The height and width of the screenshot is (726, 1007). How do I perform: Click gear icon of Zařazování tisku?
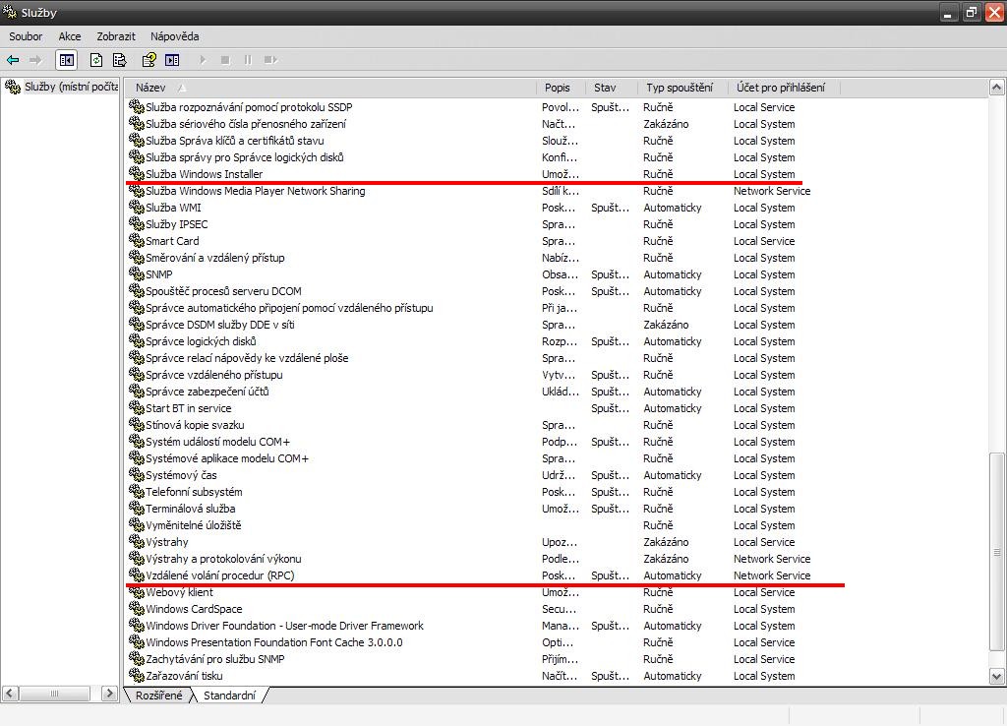click(x=136, y=675)
